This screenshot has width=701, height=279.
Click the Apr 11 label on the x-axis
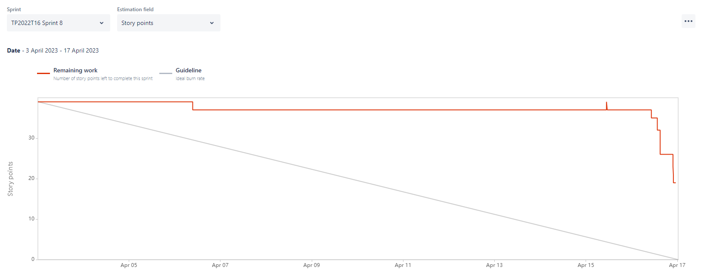pos(403,265)
